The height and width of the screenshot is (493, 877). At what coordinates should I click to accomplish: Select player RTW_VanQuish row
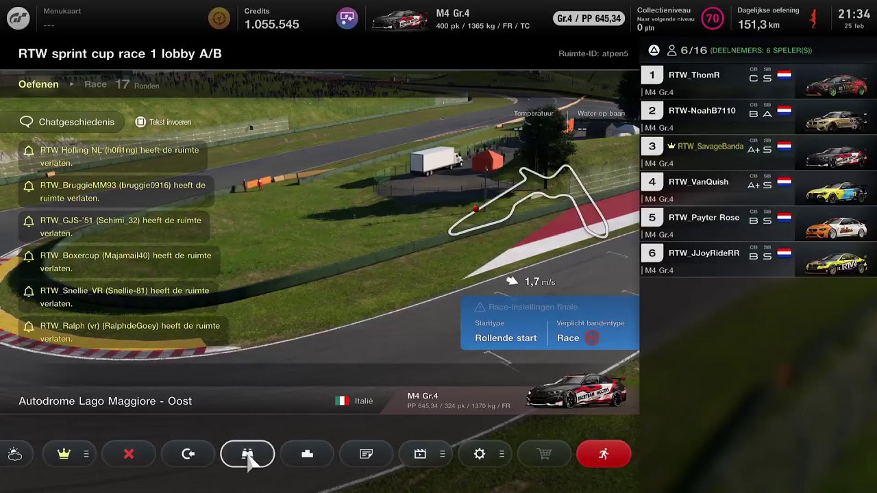(758, 189)
